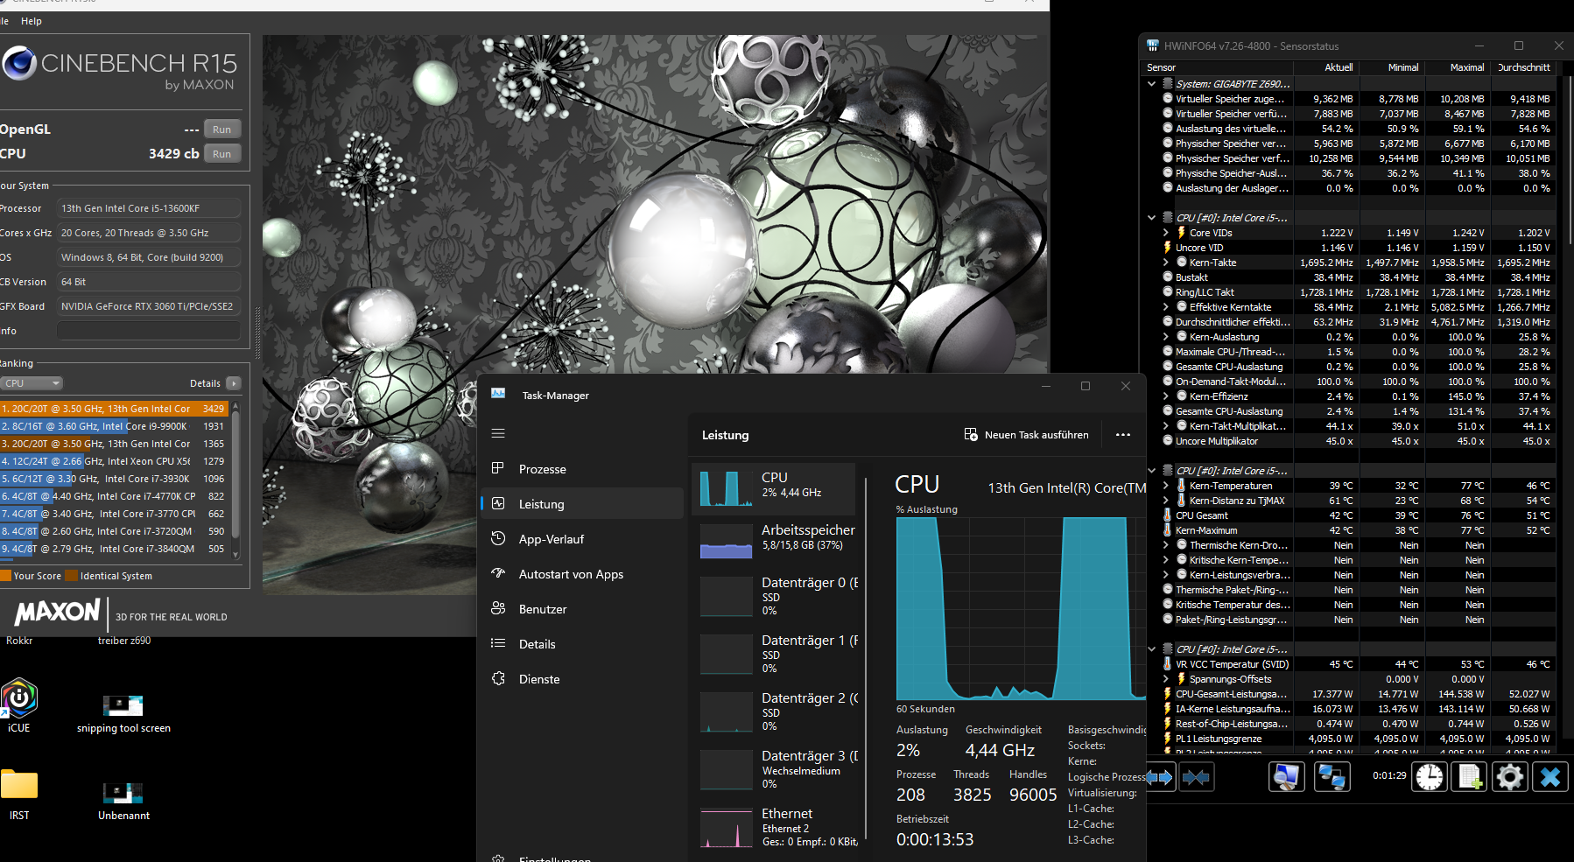The image size is (1574, 862).
Task: Open the Prozesse page in Task-Manager
Action: tap(582, 469)
